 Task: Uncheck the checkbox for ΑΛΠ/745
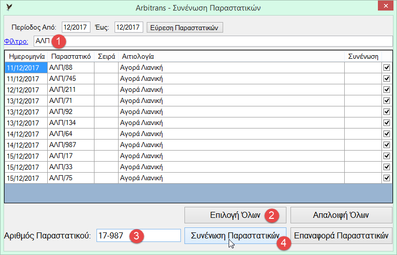click(x=386, y=79)
